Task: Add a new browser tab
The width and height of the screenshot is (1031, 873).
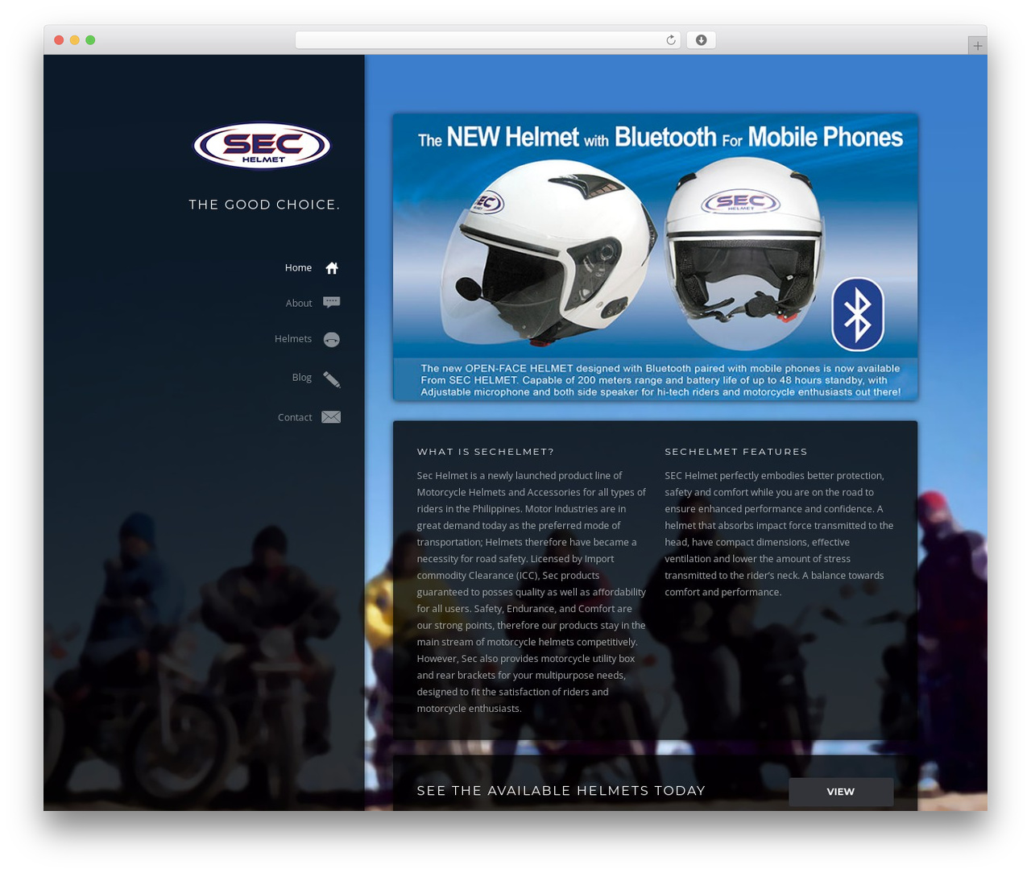Action: tap(977, 46)
